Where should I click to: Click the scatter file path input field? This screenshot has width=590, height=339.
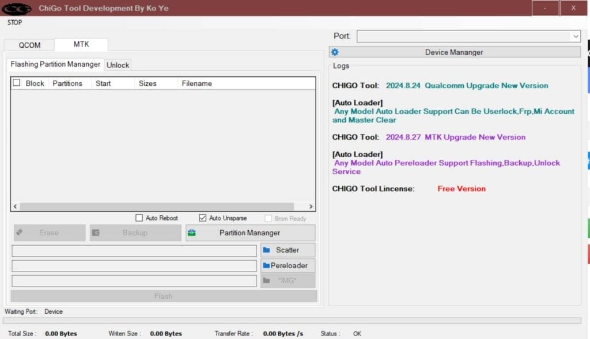coord(134,250)
